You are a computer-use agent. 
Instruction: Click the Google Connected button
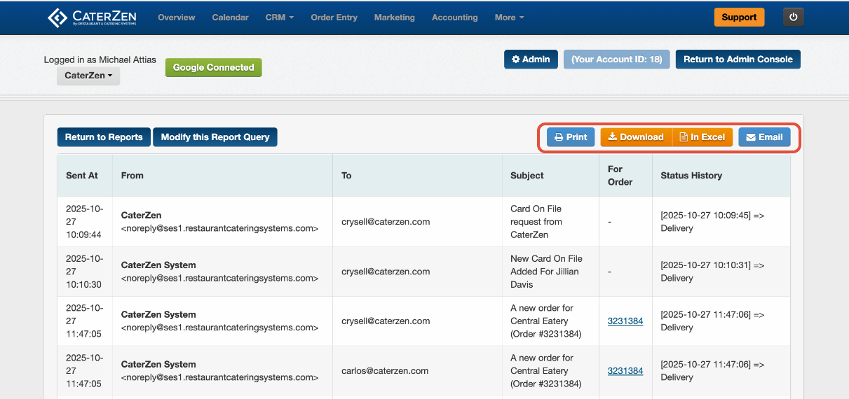(x=213, y=67)
